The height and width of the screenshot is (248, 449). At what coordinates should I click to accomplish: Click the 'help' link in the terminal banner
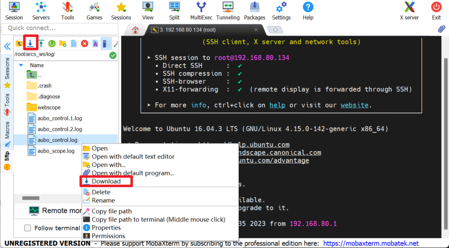[277, 105]
